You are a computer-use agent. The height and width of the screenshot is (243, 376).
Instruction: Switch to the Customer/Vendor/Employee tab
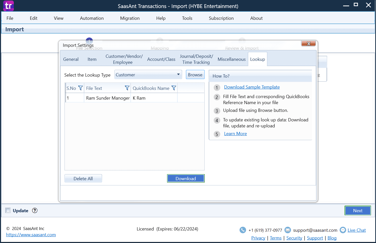point(124,59)
